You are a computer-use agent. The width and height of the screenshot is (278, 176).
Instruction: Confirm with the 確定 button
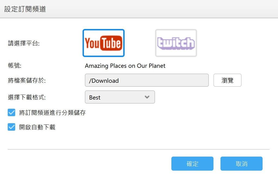[x=192, y=164]
